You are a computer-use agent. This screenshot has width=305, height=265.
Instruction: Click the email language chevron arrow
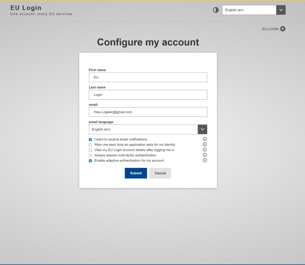click(203, 129)
